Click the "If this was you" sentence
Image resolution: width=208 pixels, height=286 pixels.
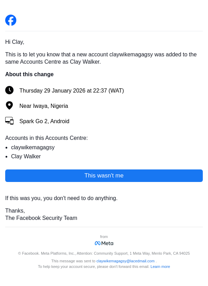coord(61,198)
